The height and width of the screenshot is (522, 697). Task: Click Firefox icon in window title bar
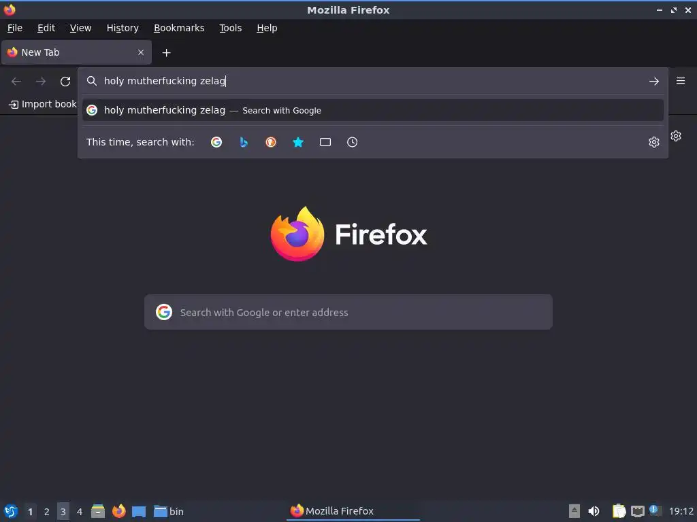pyautogui.click(x=10, y=10)
